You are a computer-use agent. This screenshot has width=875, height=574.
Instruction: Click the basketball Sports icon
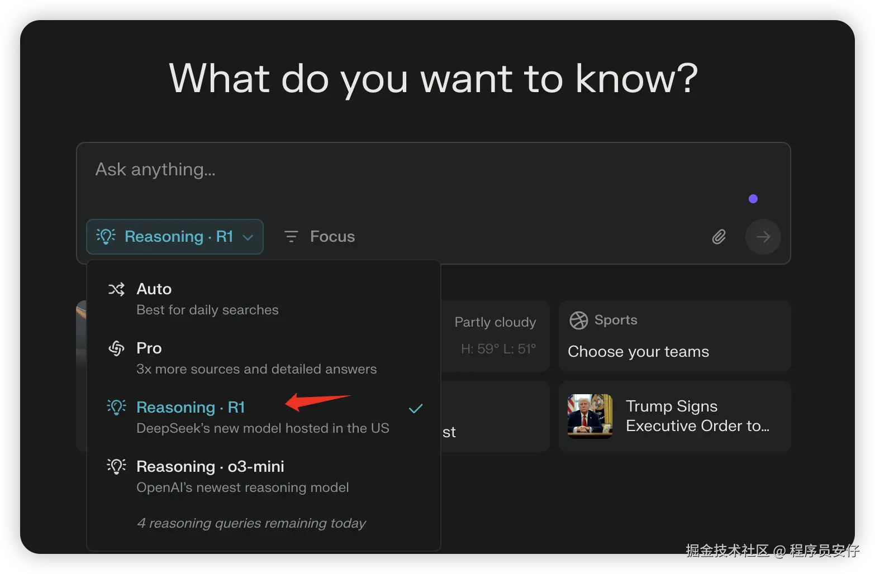pyautogui.click(x=578, y=321)
